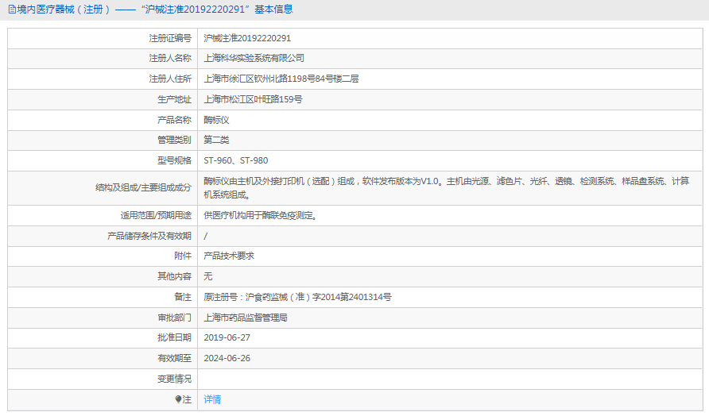
Task: Select the slash value of storage conditions
Action: [205, 237]
